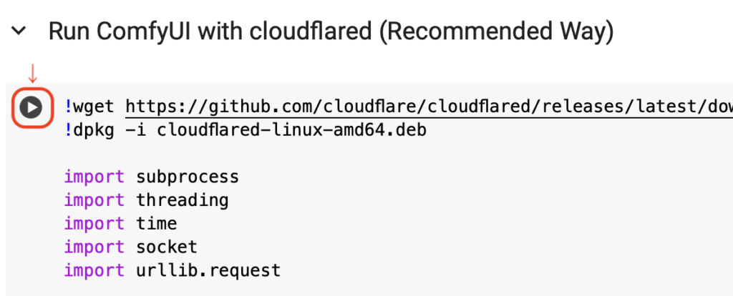Click the urllib.request module name
This screenshot has height=296, width=733.
click(208, 270)
